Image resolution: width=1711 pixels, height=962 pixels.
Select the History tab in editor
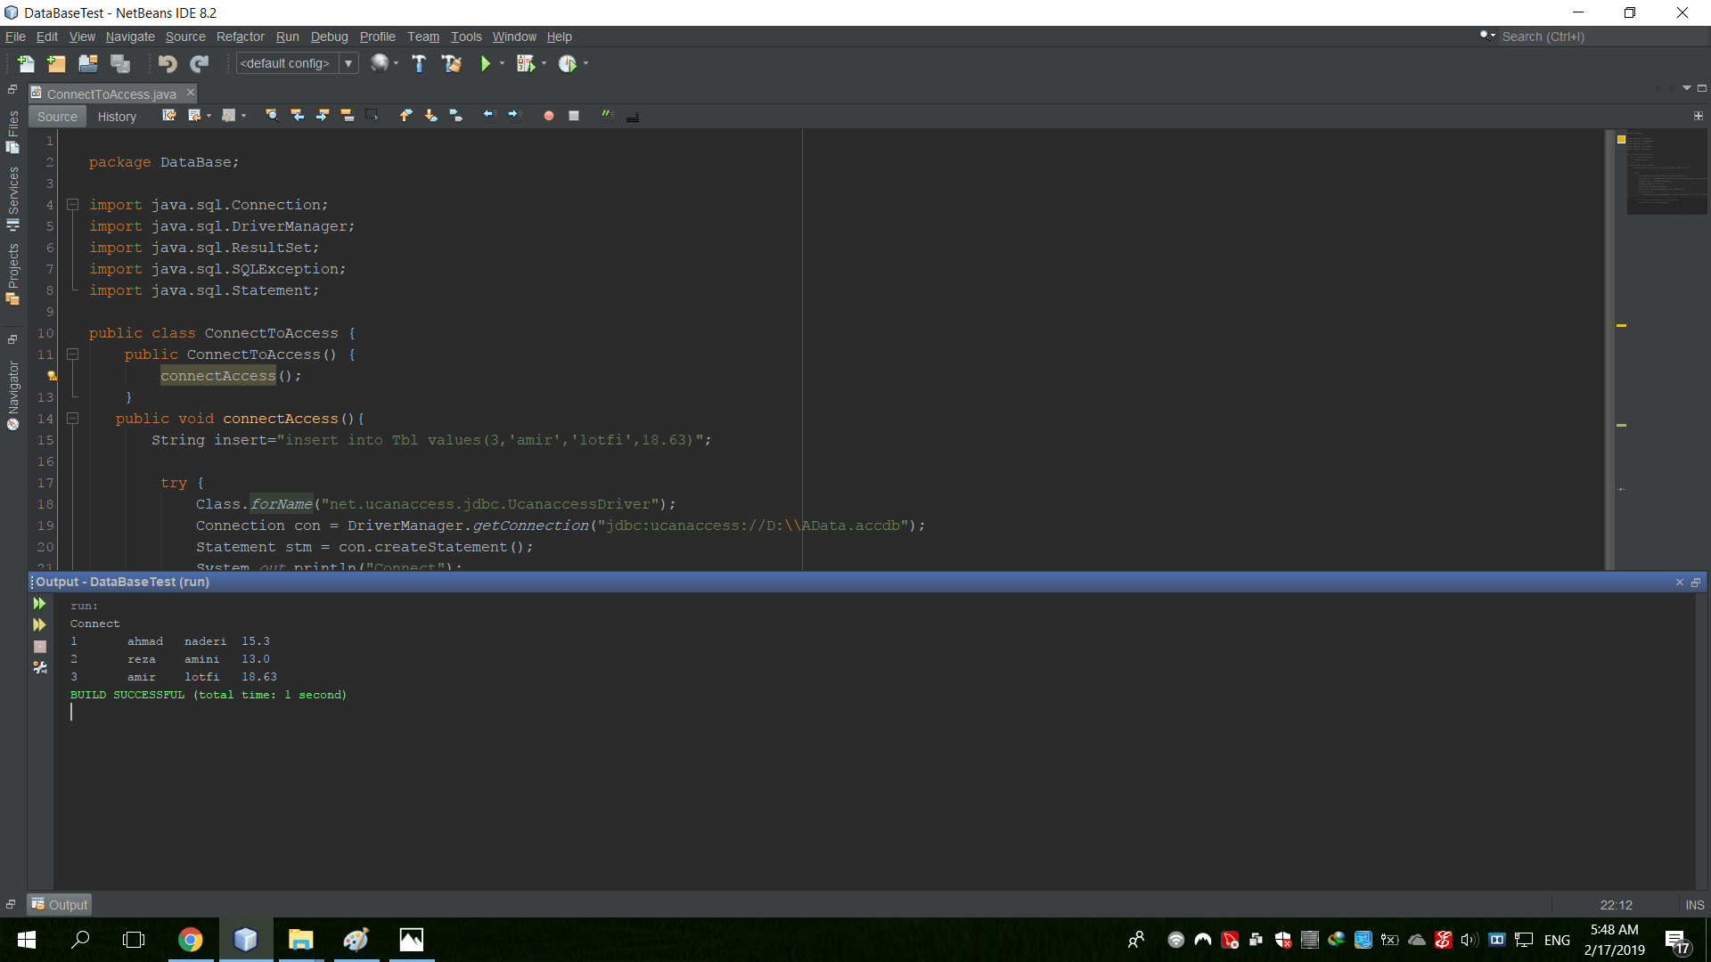pos(115,117)
